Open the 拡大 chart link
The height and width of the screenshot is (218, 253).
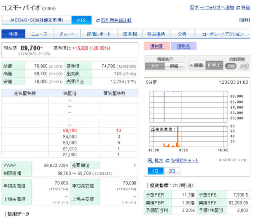coord(159,160)
